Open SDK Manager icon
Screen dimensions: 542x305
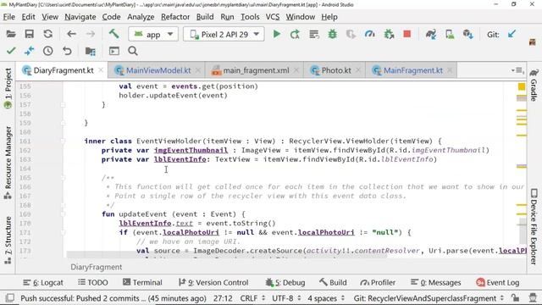[x=468, y=34]
